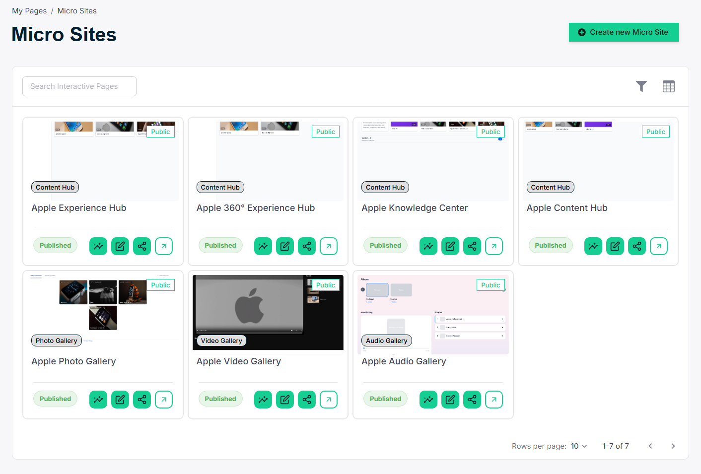701x474 pixels.
Task: Edit Apple 360° Experience Hub
Action: pos(285,246)
